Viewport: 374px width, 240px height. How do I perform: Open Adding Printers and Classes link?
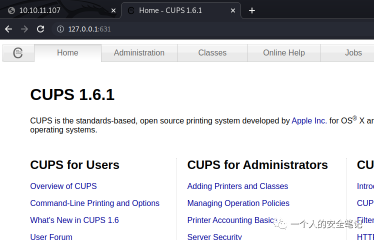tap(237, 186)
